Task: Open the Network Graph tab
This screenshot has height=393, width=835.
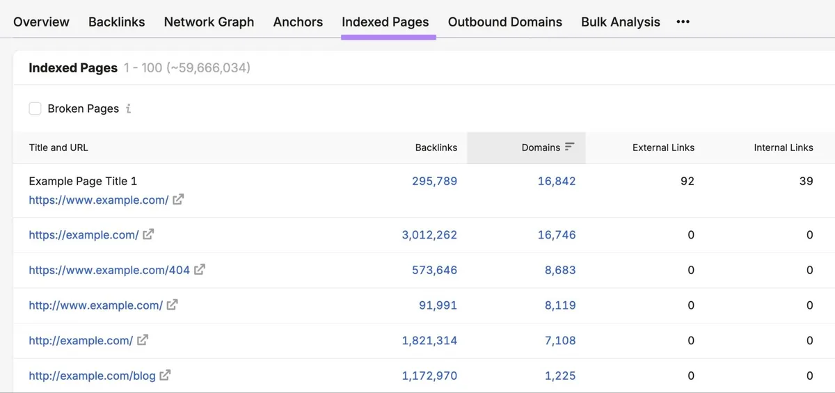Action: 209,22
